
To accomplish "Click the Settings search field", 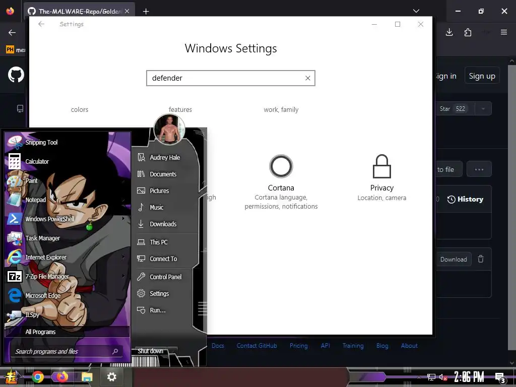I will pyautogui.click(x=231, y=78).
